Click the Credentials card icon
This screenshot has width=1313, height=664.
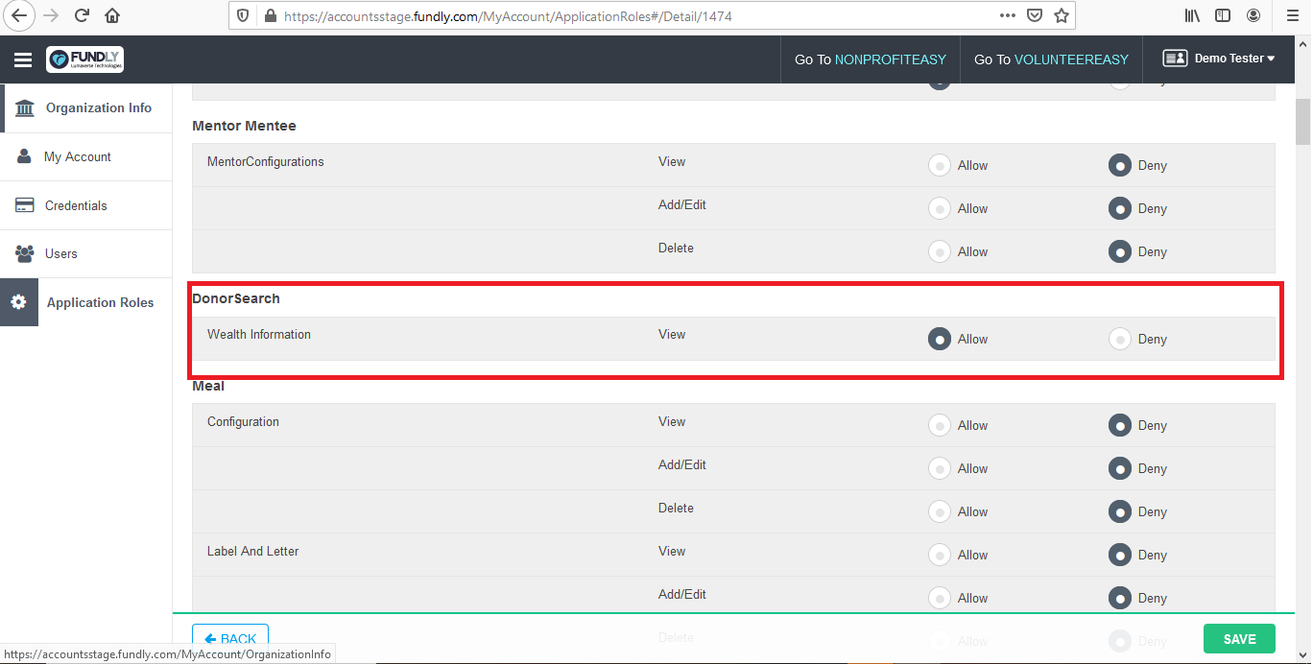[26, 205]
